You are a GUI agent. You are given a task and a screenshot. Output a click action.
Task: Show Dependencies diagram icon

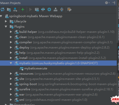55,9
